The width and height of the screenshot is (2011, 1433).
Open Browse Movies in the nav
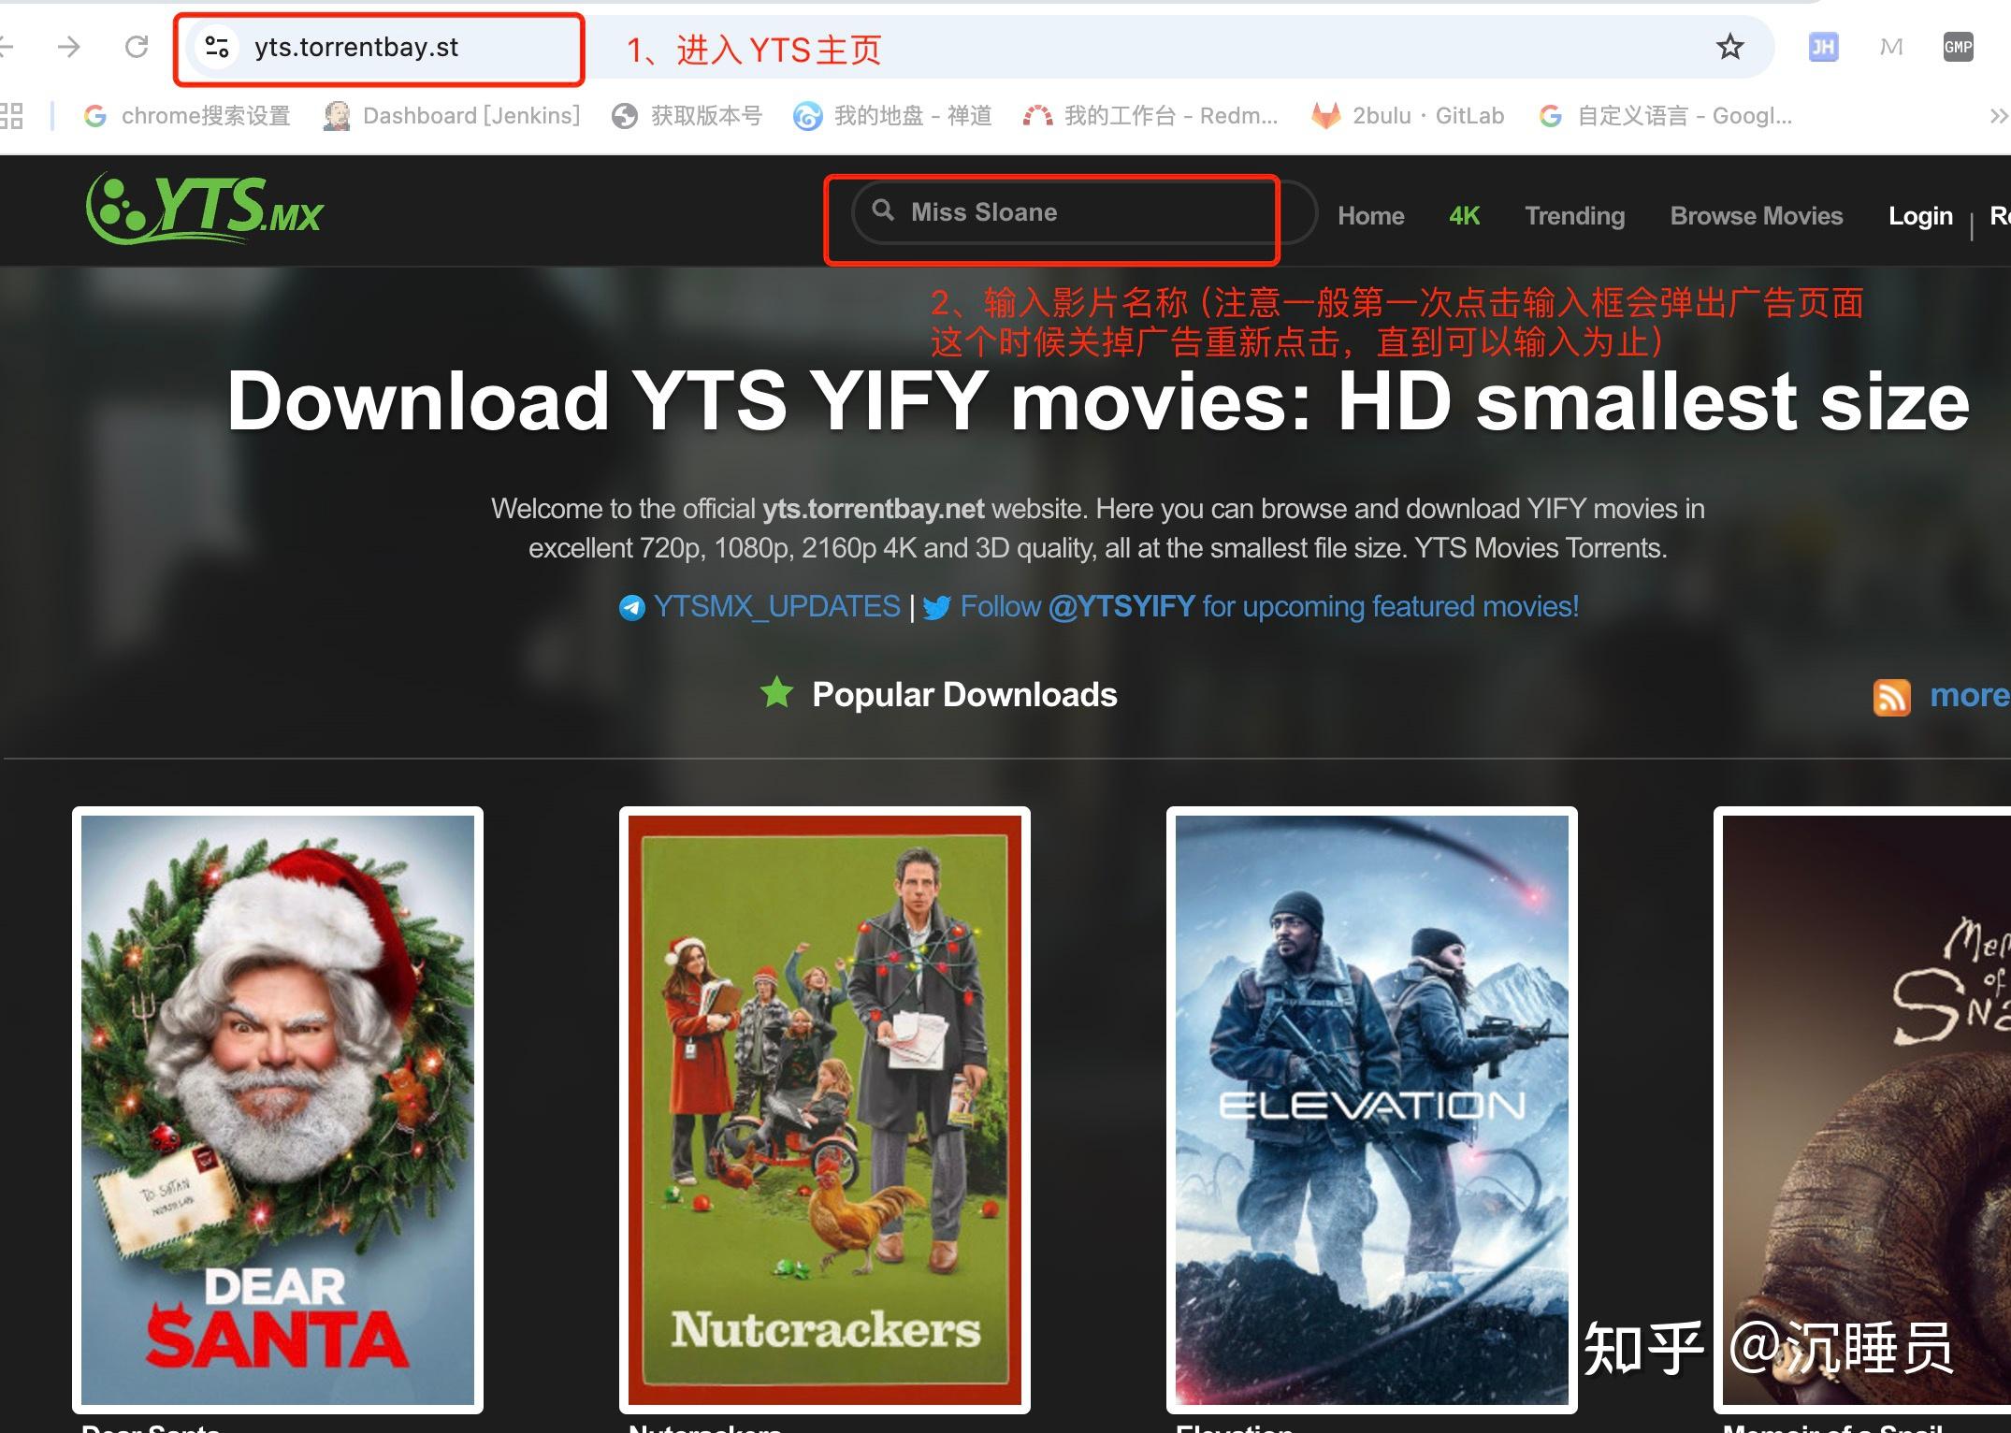pyautogui.click(x=1757, y=216)
